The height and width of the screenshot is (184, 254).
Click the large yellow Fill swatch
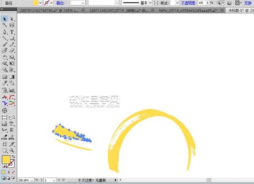click(x=6, y=159)
